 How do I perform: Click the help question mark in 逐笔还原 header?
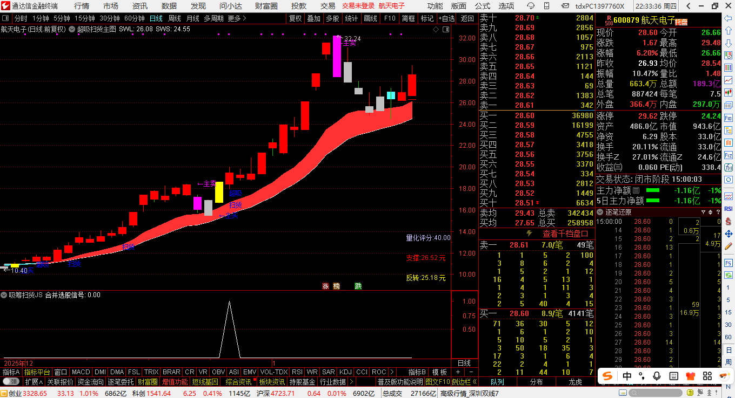[x=718, y=212]
